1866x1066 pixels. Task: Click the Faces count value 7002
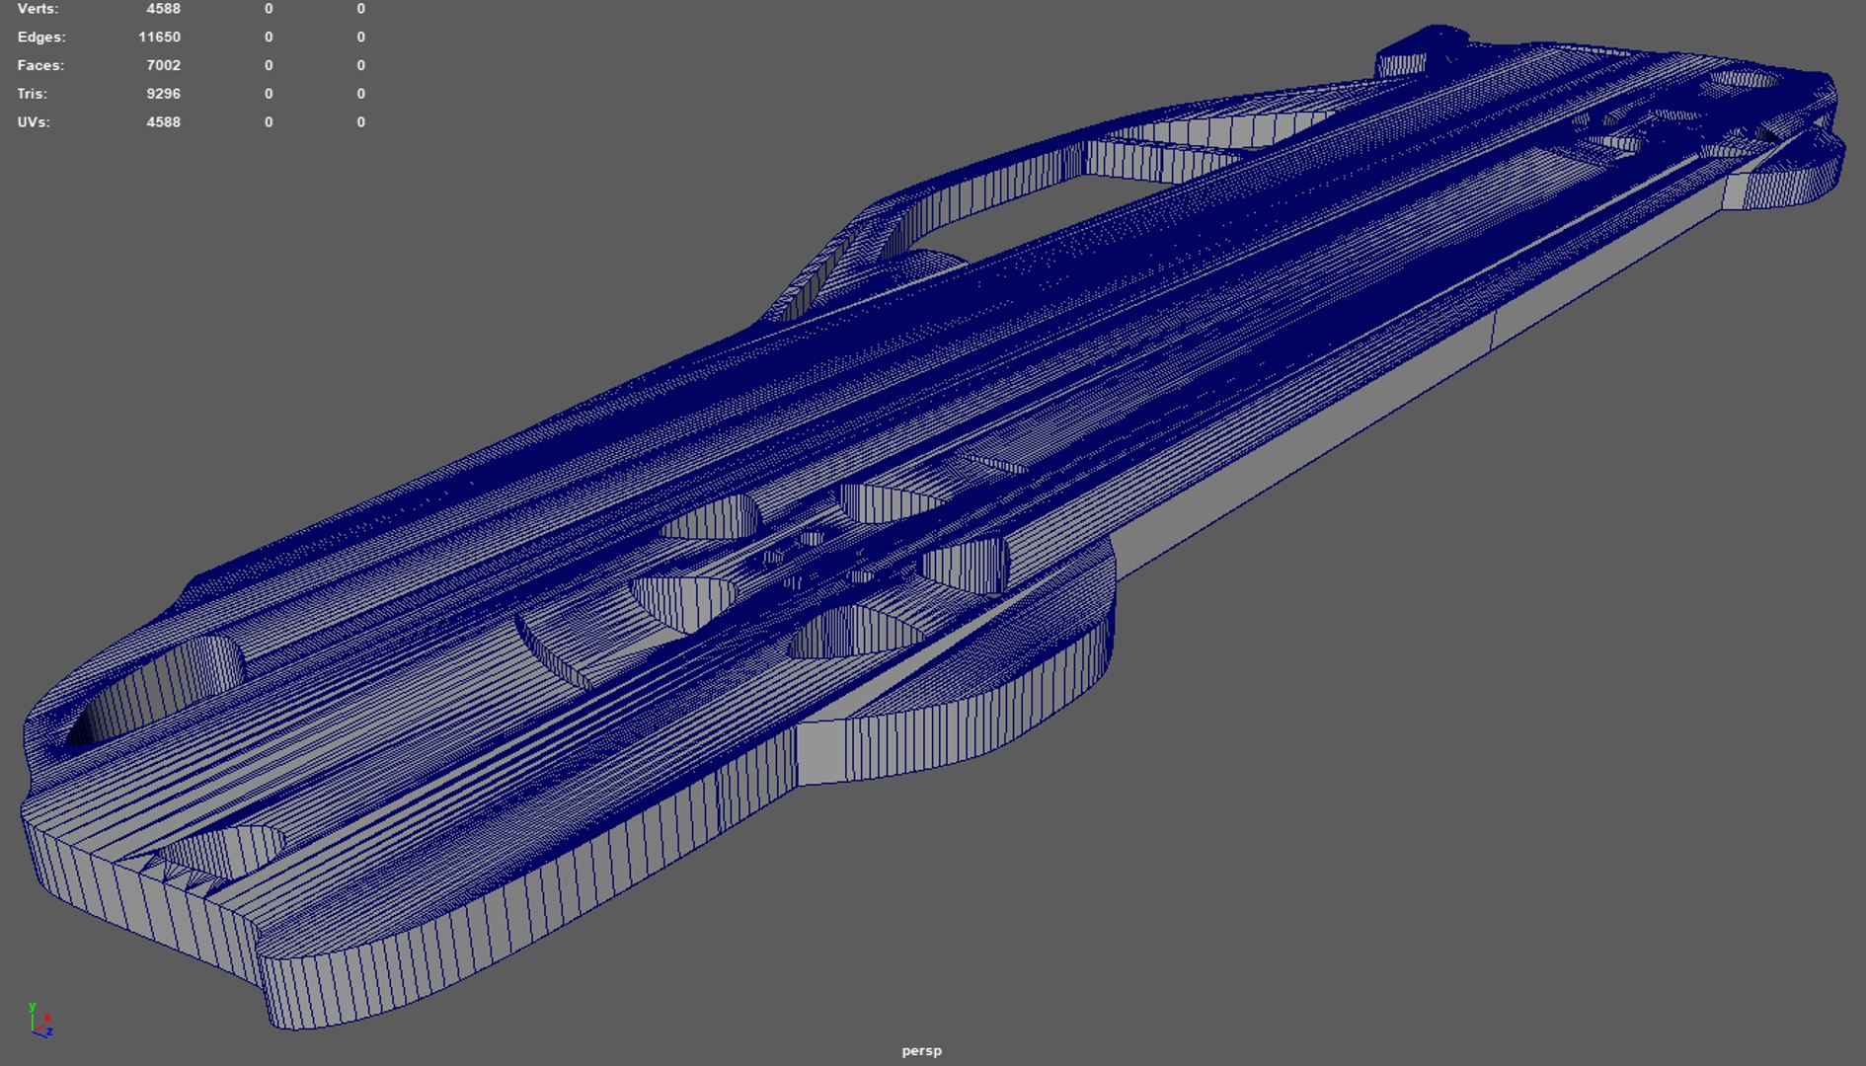(x=163, y=65)
